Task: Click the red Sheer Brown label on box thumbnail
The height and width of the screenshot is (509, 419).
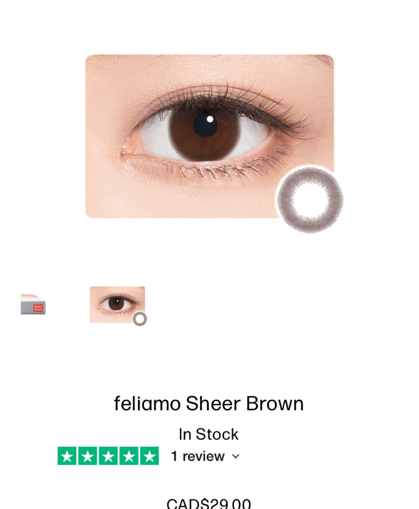Action: (38, 308)
